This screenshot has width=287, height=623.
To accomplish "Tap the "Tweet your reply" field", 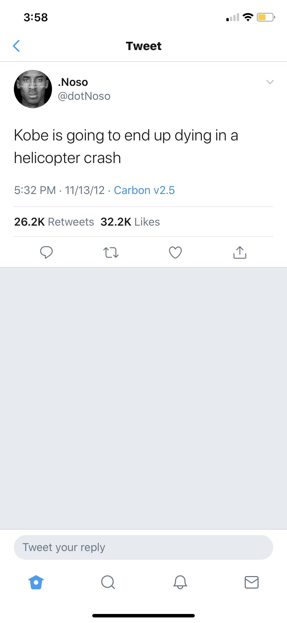I will (x=143, y=547).
